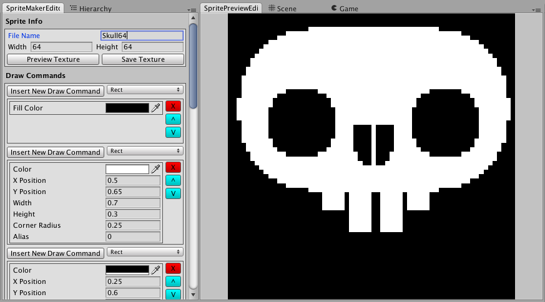Viewport: 545px width, 302px height.
Task: Move the white Rect command up
Action: (x=173, y=180)
